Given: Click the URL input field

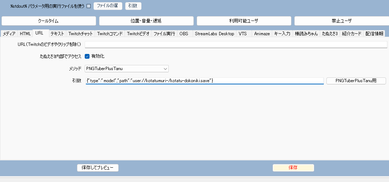Looking at the screenshot, I should click(236, 44).
